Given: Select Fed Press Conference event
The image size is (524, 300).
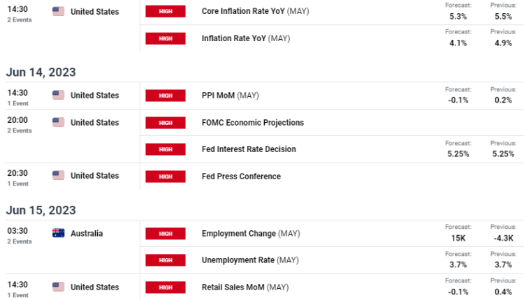Looking at the screenshot, I should point(240,177).
